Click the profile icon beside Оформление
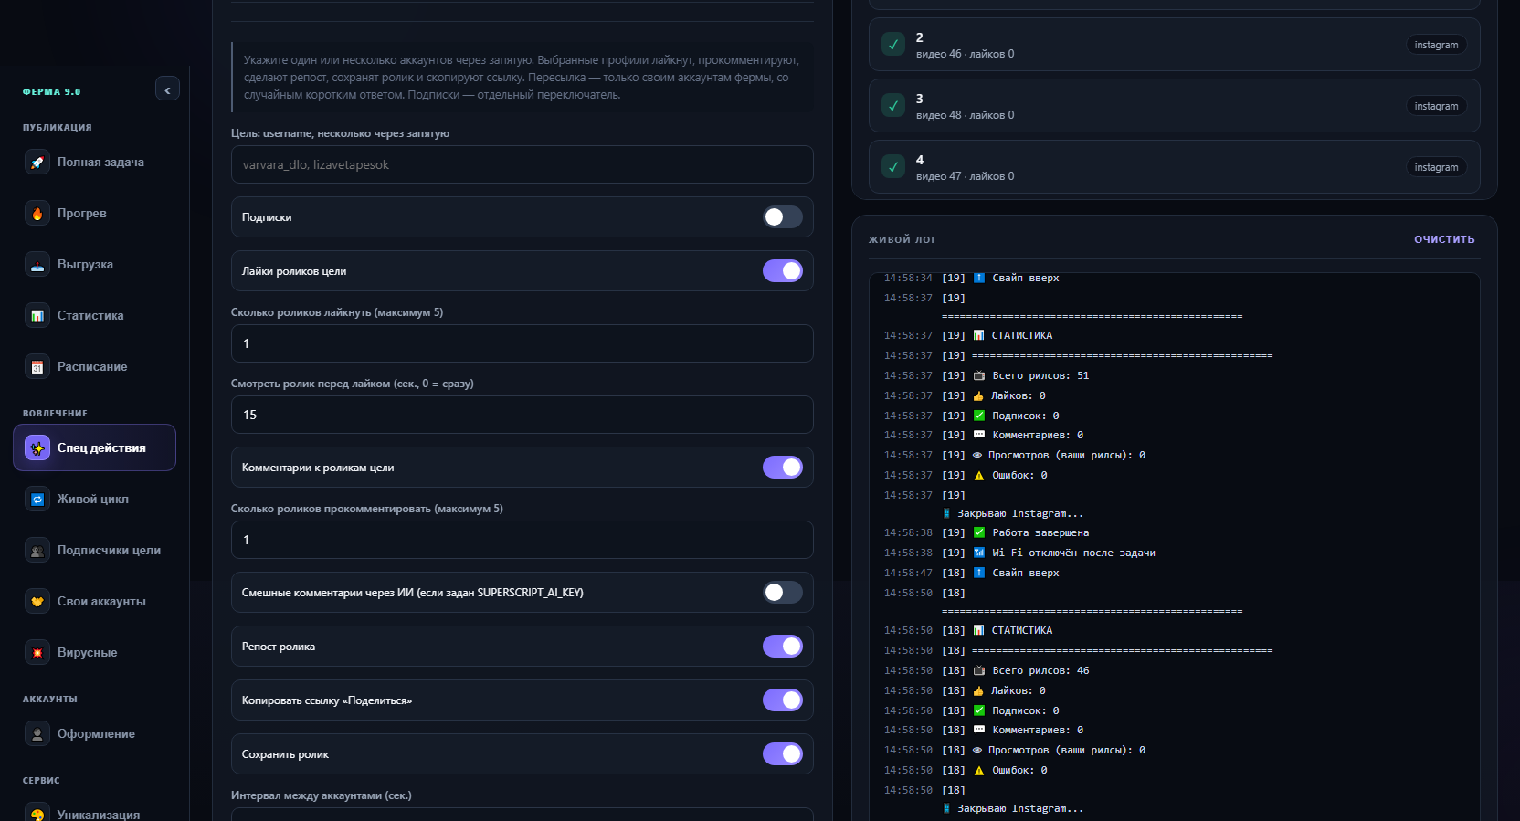1520x821 pixels. pos(37,734)
